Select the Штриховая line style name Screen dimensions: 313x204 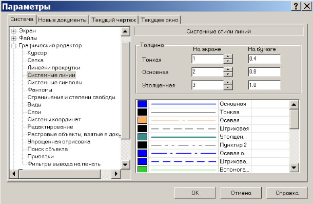(234, 128)
